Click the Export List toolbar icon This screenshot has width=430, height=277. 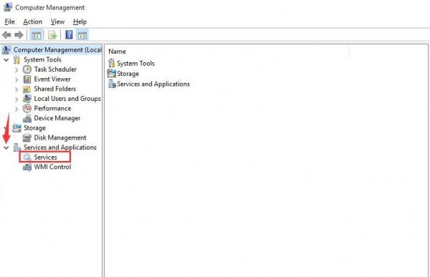(52, 35)
